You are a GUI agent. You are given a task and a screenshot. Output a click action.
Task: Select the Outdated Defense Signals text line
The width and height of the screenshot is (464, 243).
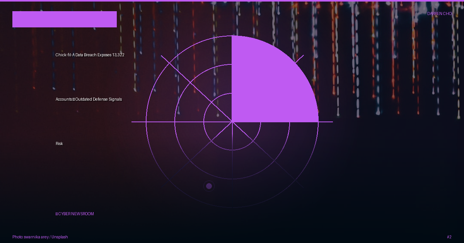click(x=99, y=100)
